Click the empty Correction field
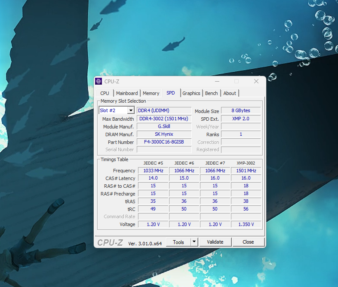The image size is (338, 287). (x=241, y=142)
